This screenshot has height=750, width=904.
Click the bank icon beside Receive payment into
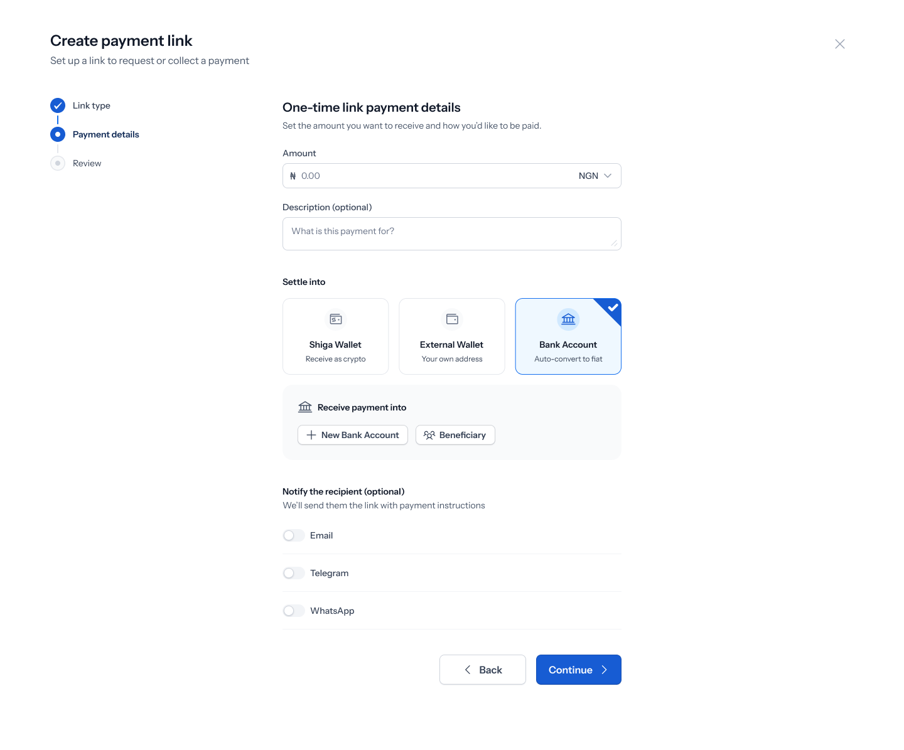coord(305,407)
